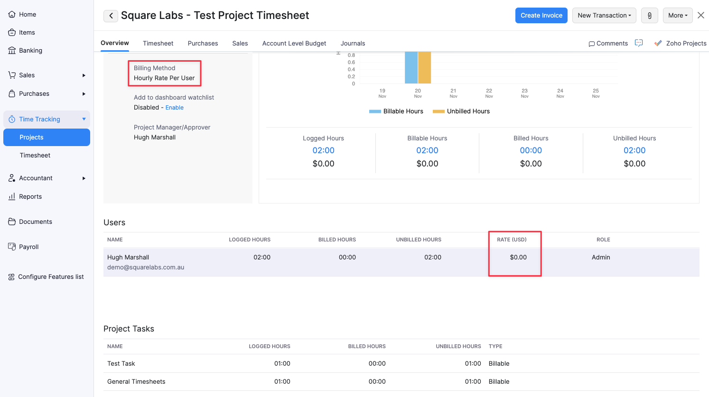Click the Billable Hours 02:00 value
This screenshot has width=709, height=397.
point(427,150)
